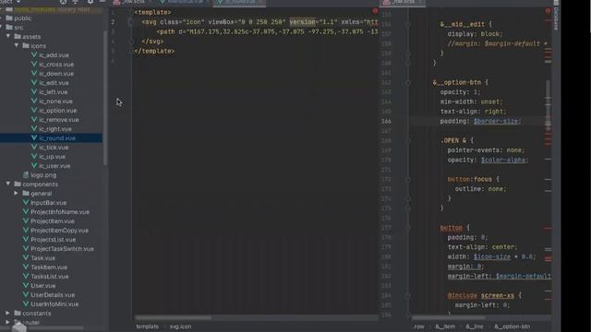
Task: Click the Vue icon beside User.vue
Action: 26,286
